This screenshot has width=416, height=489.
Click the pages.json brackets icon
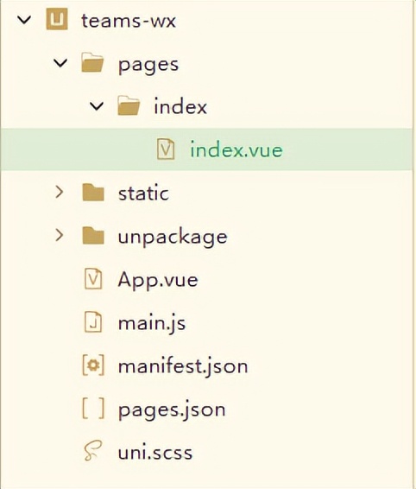coord(93,409)
